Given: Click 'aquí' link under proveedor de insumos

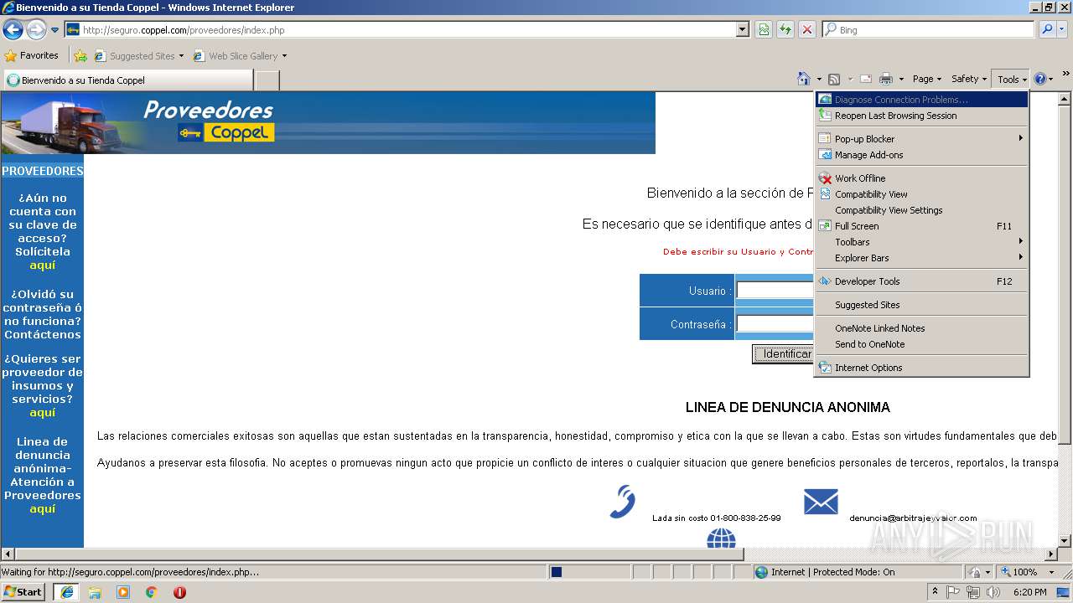Looking at the screenshot, I should (42, 413).
